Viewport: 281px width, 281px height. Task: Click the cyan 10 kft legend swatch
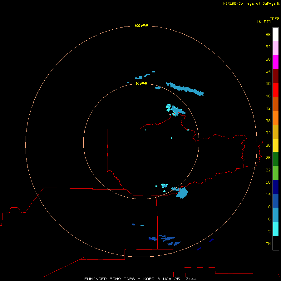(x=276, y=229)
